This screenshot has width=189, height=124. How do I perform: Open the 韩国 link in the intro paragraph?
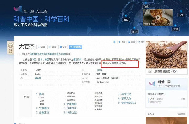coord(47,60)
